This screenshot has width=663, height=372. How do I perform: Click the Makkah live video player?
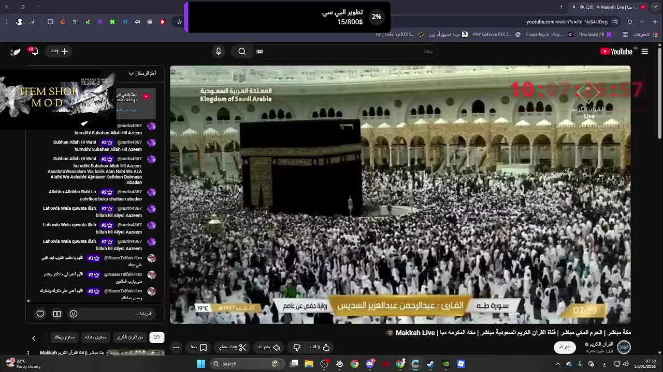coord(400,194)
